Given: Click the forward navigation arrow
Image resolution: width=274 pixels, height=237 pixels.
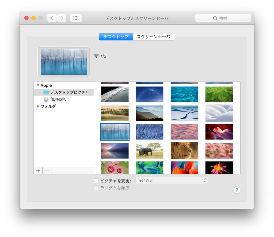Looking at the screenshot, I should point(62,18).
